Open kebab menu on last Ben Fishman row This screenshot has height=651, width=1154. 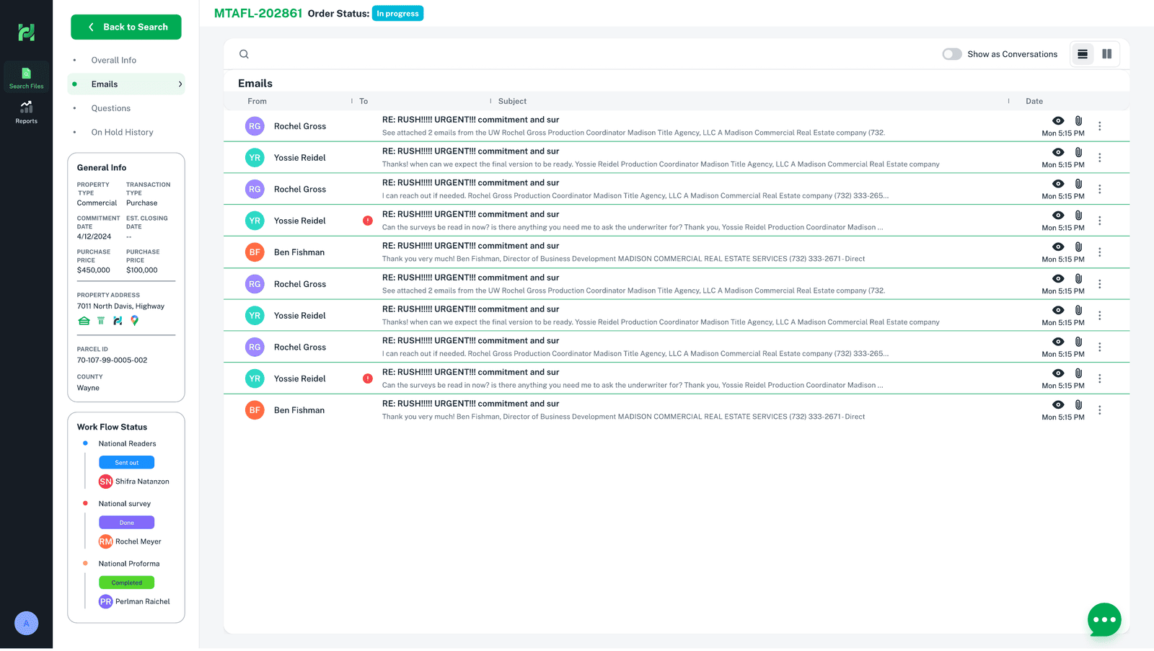(1099, 410)
